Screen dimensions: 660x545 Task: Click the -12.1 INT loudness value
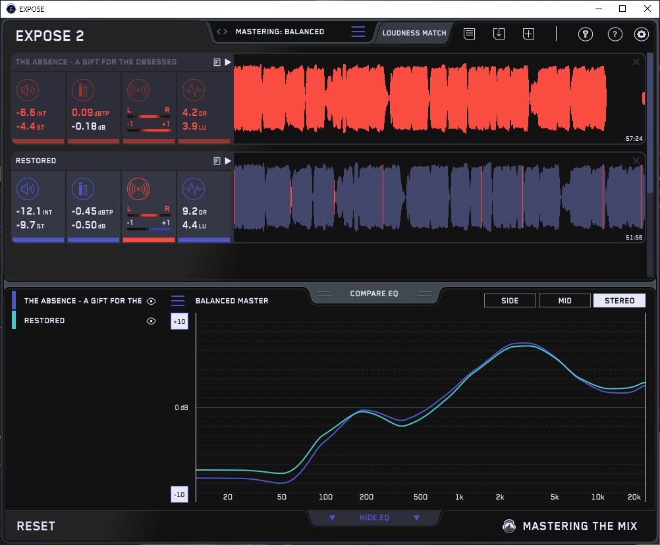point(34,211)
